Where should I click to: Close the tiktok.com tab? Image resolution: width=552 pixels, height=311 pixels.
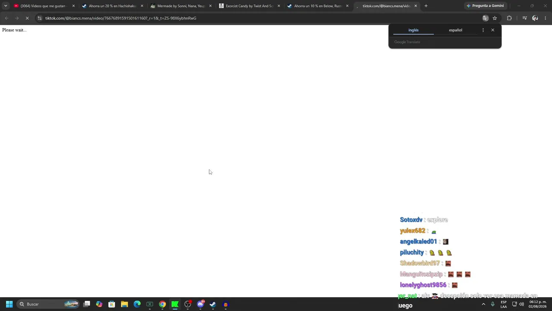(x=416, y=6)
